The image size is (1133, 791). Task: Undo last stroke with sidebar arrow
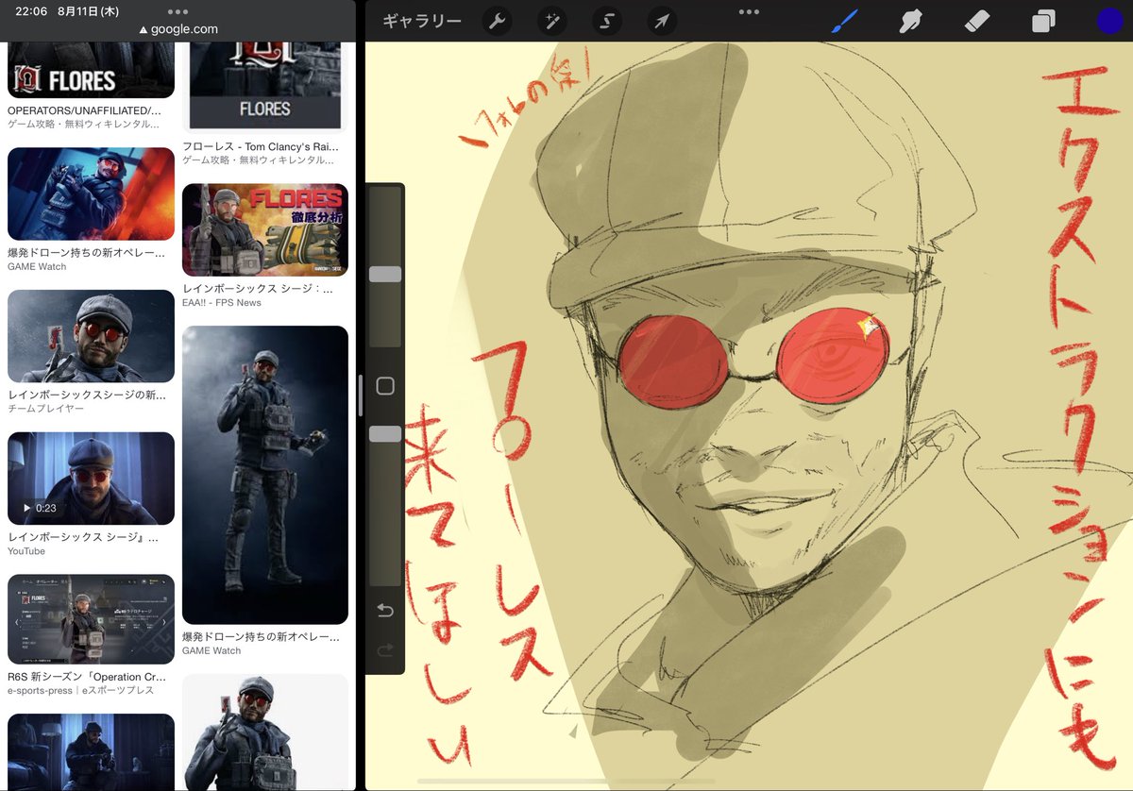tap(385, 611)
